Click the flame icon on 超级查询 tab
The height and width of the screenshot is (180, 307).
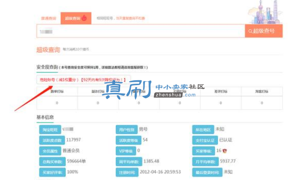coord(84,18)
